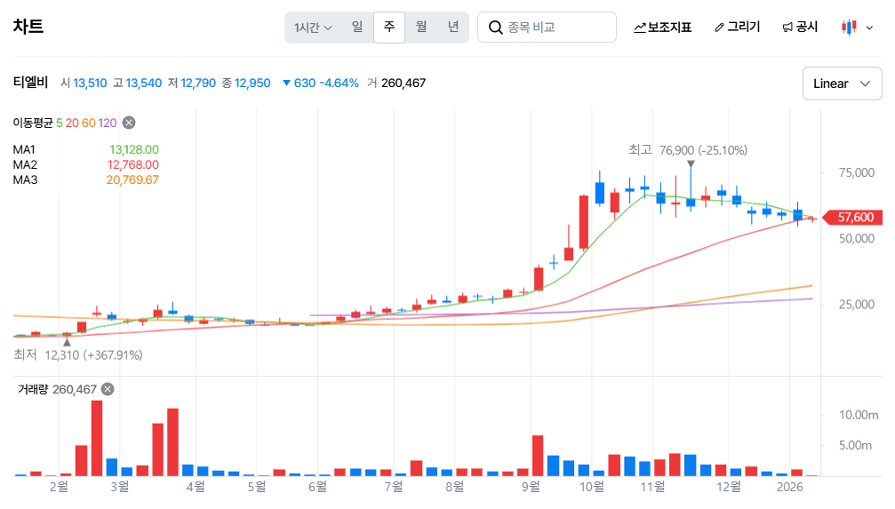Viewport: 895px width, 509px height.
Task: Click the 2026 date axis label
Action: click(x=789, y=487)
